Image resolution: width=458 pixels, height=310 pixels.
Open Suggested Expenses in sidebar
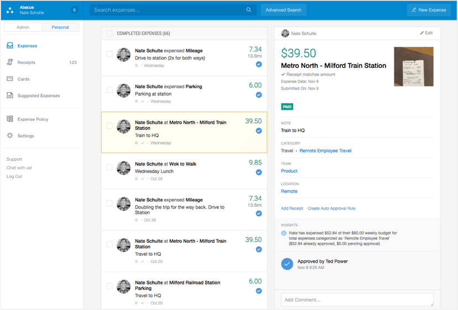[38, 95]
